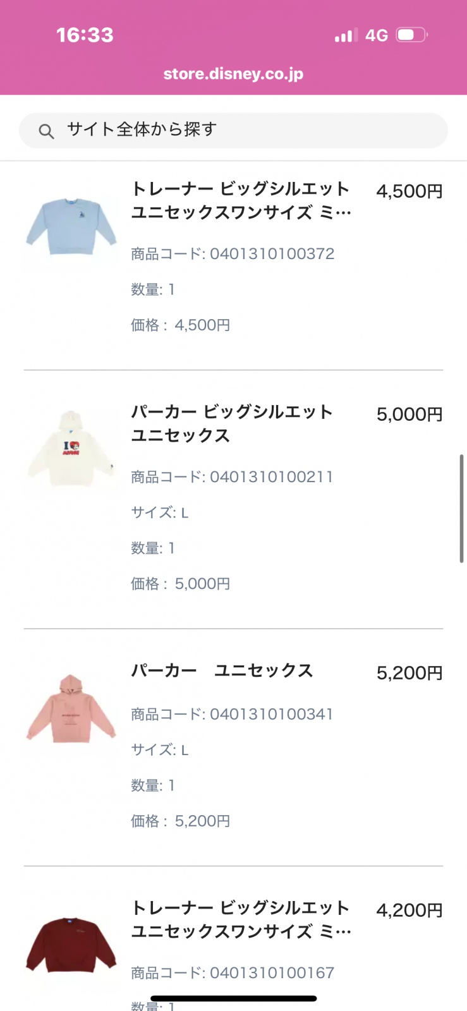Open the パーカー ユニセックス product title
The width and height of the screenshot is (467, 1011).
(x=222, y=670)
